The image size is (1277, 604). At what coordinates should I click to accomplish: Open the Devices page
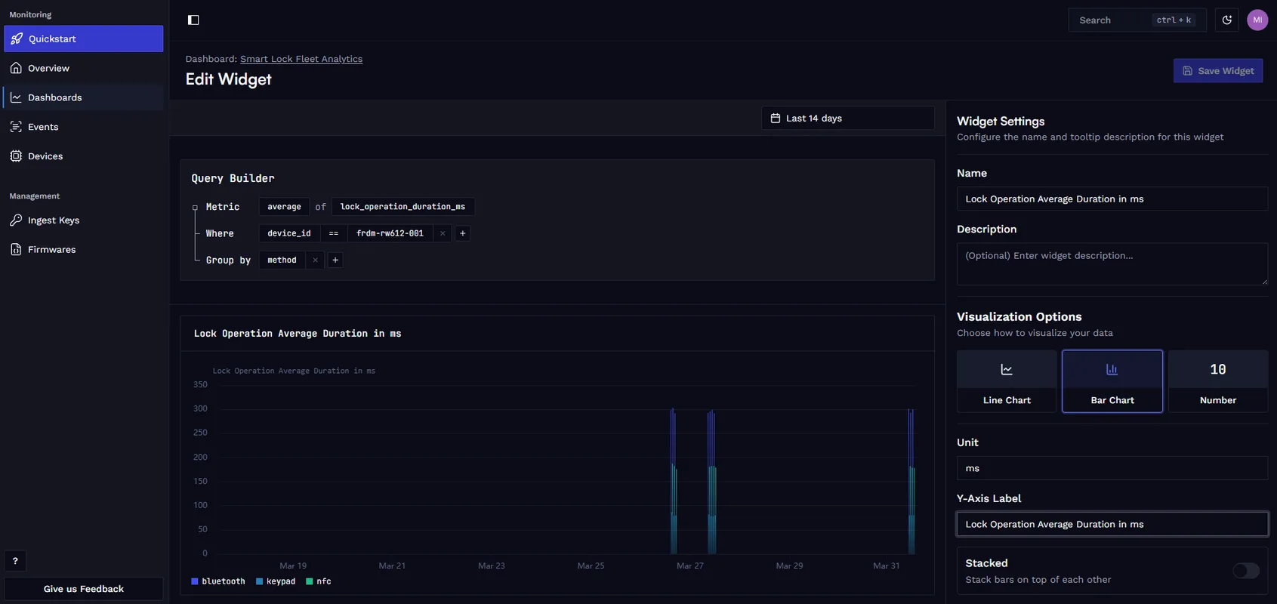pos(84,156)
